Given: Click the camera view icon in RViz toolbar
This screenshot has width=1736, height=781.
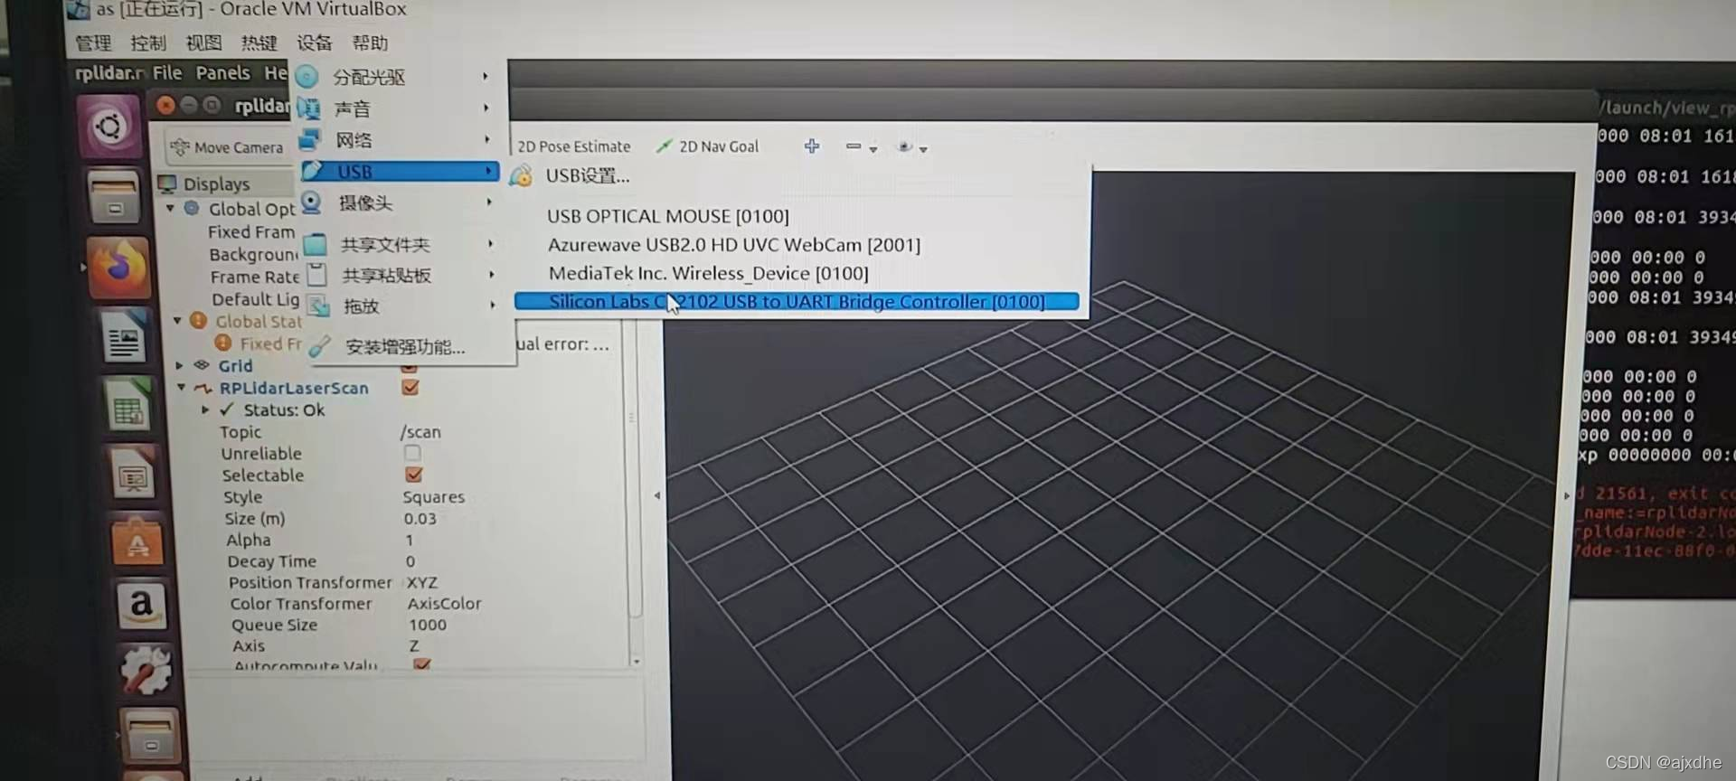Looking at the screenshot, I should click(904, 146).
